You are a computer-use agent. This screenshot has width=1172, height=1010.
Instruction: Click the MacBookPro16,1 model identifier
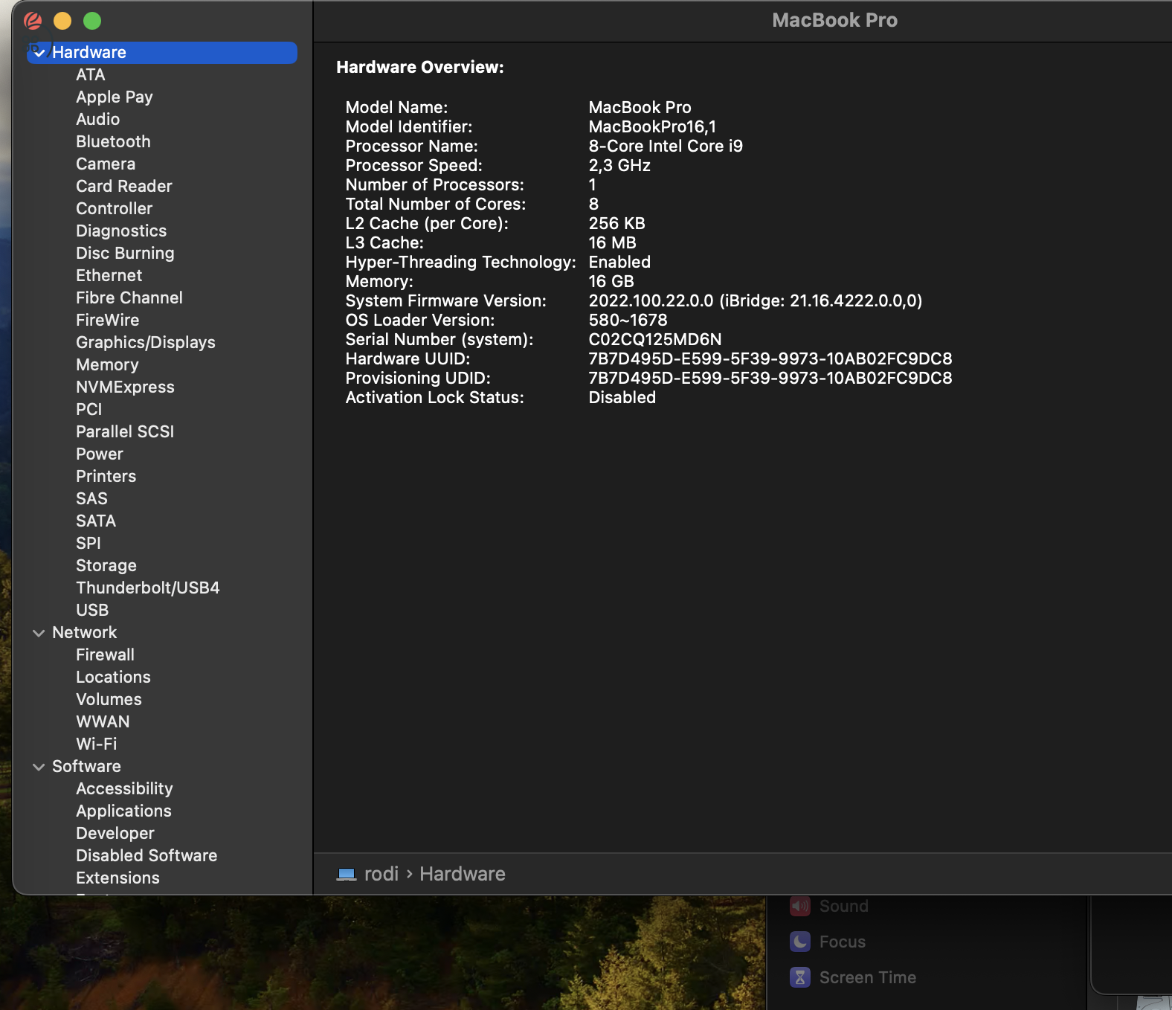point(653,126)
